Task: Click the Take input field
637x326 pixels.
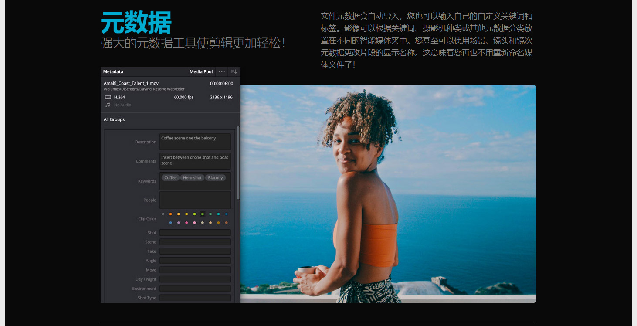Action: [195, 251]
